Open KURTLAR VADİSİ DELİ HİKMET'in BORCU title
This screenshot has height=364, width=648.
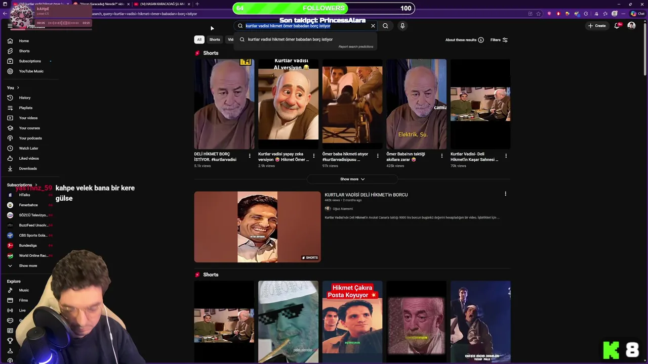(366, 195)
